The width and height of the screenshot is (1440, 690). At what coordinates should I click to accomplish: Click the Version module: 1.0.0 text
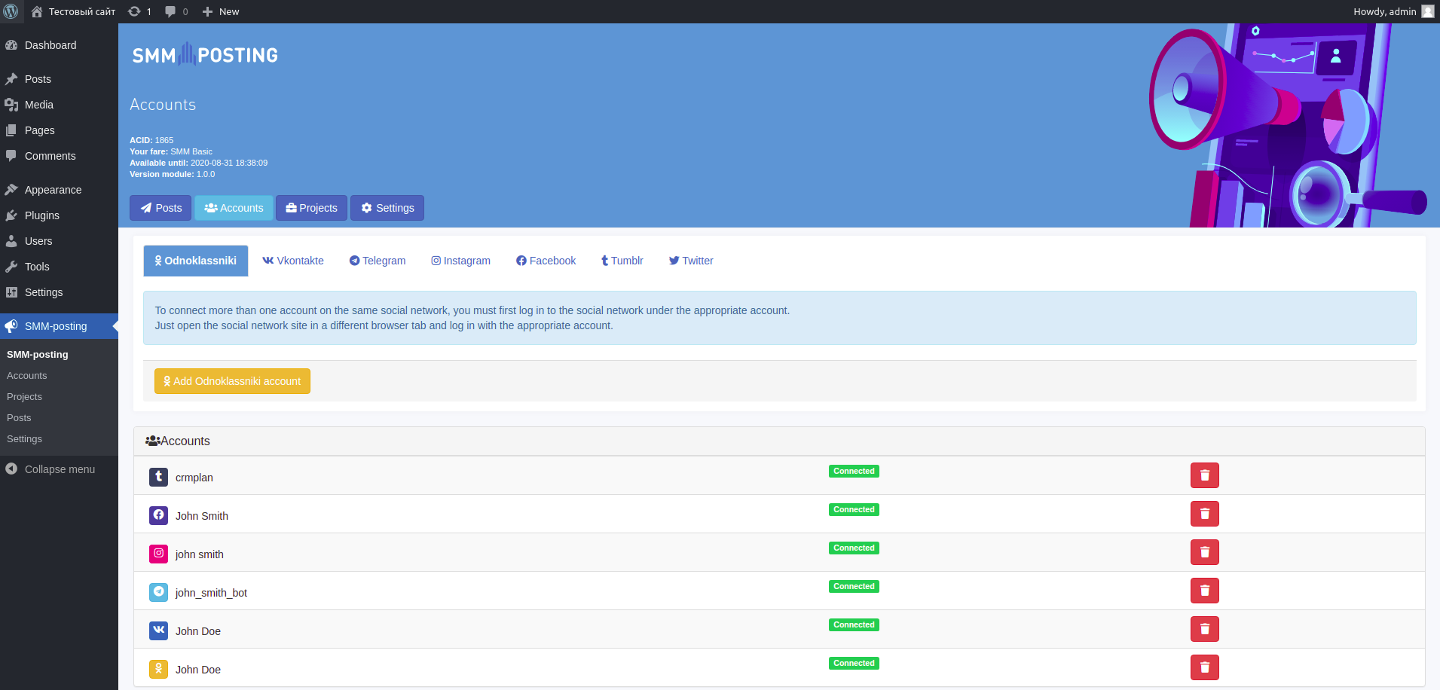[x=172, y=174]
